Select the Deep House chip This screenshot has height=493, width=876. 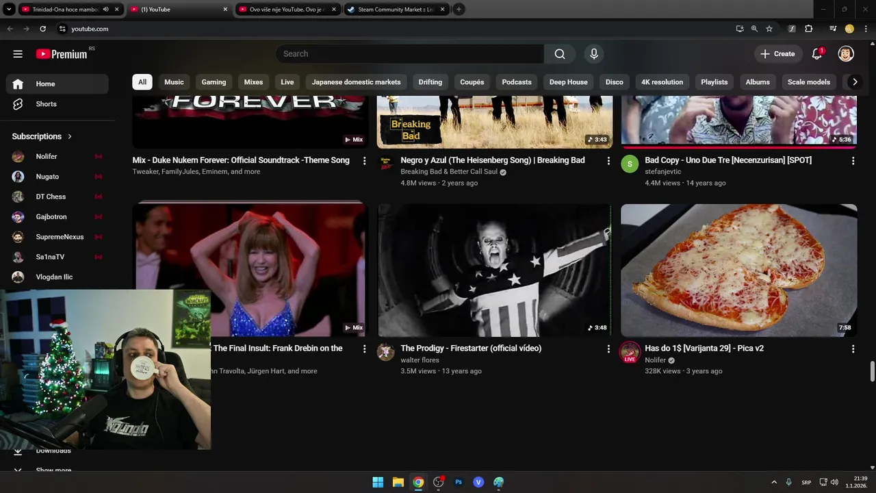568,82
